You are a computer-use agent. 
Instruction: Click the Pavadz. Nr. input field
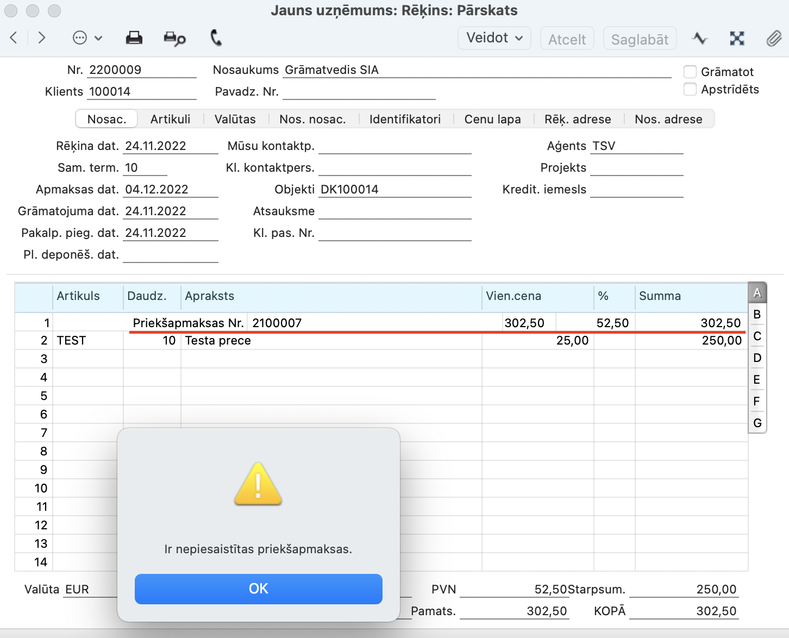(x=359, y=92)
